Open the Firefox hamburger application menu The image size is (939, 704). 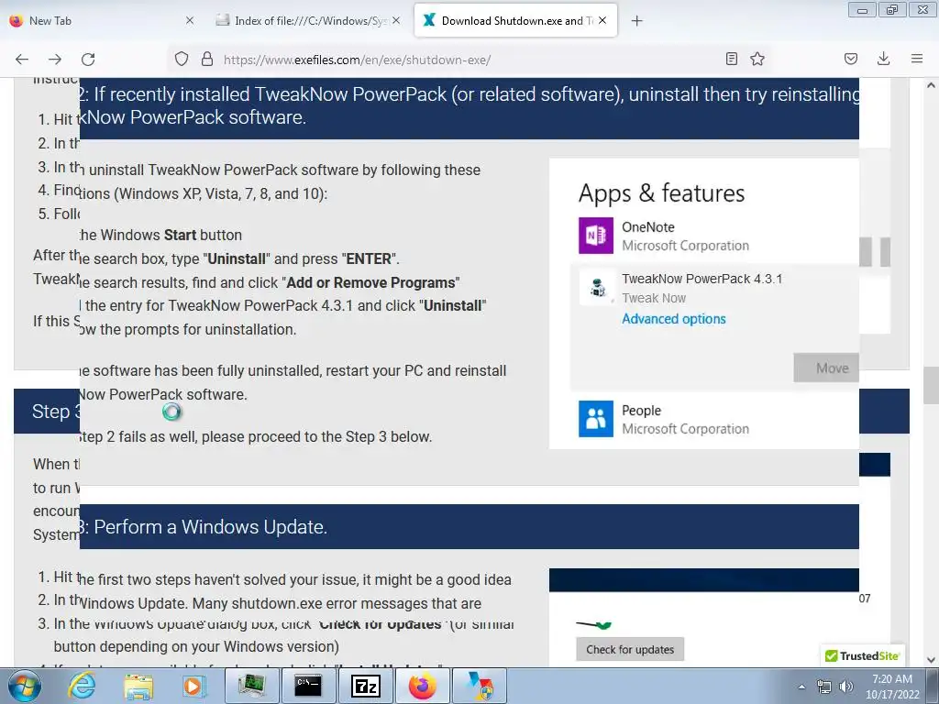917,59
